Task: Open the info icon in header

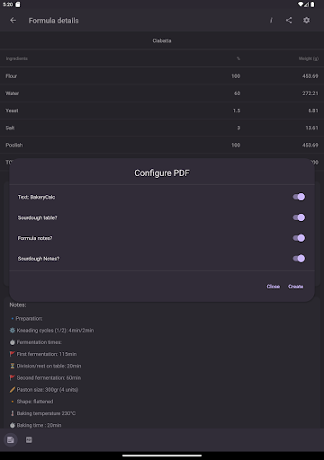Action: coord(271,21)
